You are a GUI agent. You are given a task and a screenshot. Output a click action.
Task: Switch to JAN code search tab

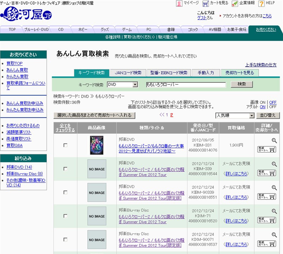pos(128,73)
